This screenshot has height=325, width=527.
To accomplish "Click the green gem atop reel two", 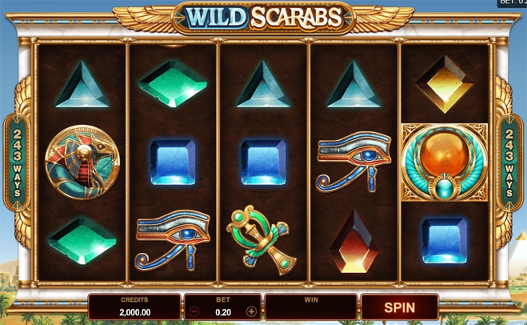I will pos(173,83).
